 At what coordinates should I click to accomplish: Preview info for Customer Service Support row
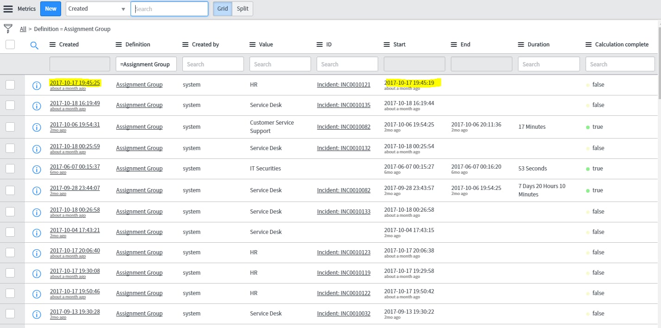point(37,127)
